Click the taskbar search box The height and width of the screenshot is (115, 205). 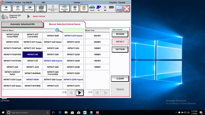(x=28, y=112)
